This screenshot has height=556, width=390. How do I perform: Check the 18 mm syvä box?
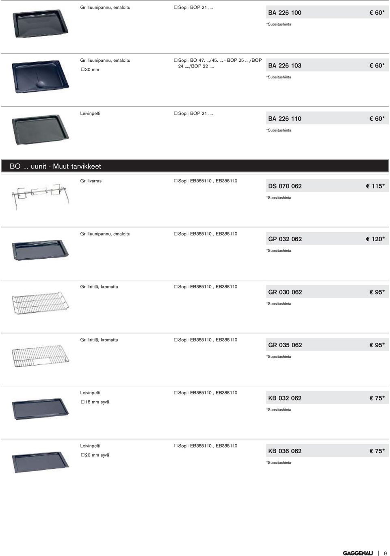pyautogui.click(x=82, y=402)
